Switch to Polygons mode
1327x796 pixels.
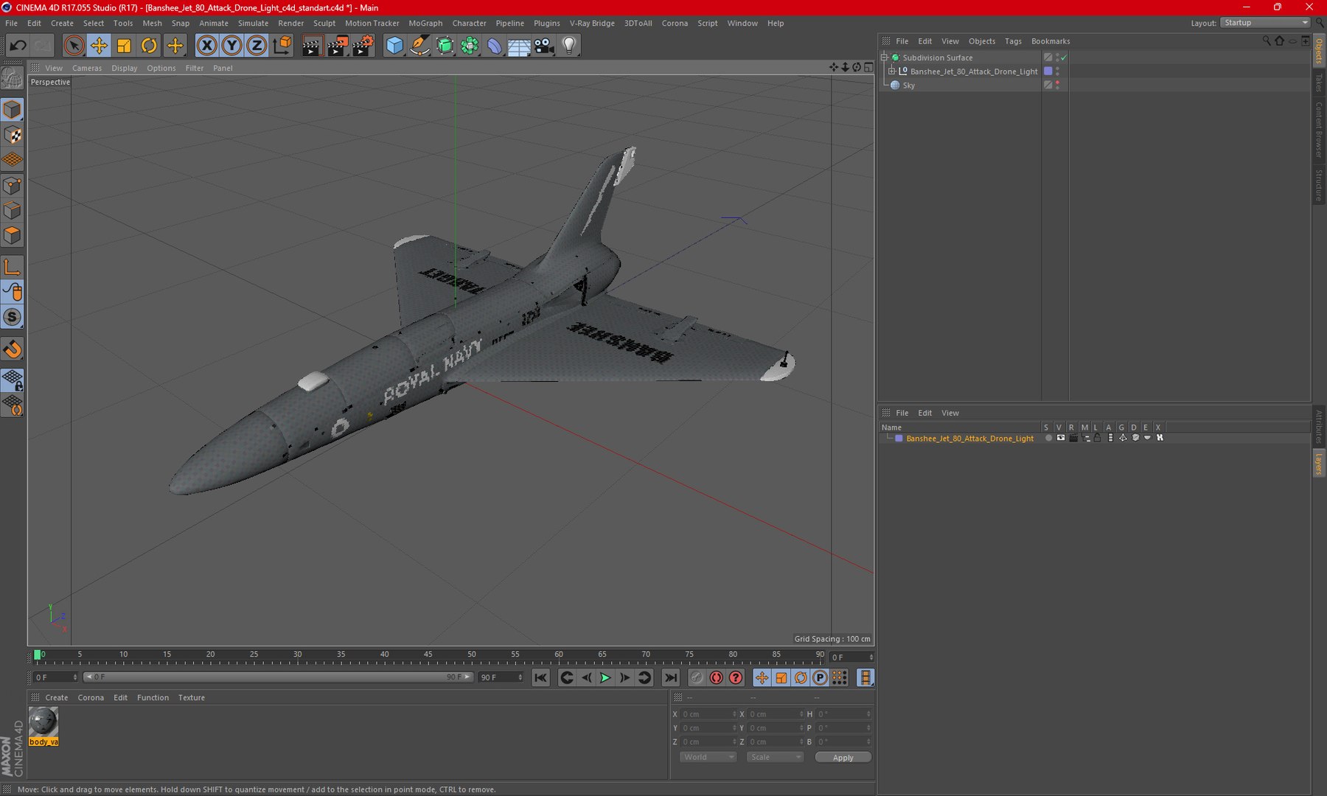pyautogui.click(x=13, y=235)
